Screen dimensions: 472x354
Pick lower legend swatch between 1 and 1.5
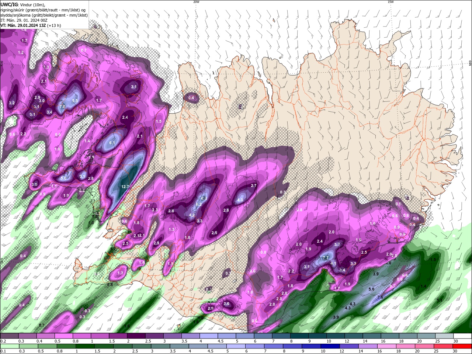[85, 346]
